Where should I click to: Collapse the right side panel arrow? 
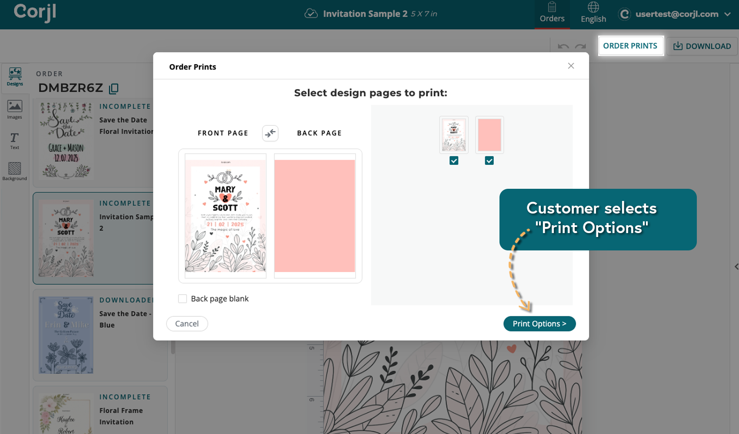[736, 266]
